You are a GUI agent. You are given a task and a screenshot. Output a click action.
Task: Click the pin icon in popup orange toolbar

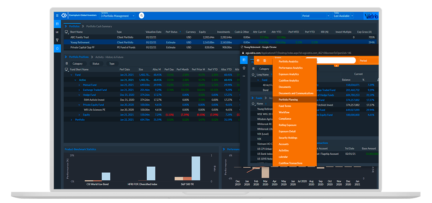[258, 60]
